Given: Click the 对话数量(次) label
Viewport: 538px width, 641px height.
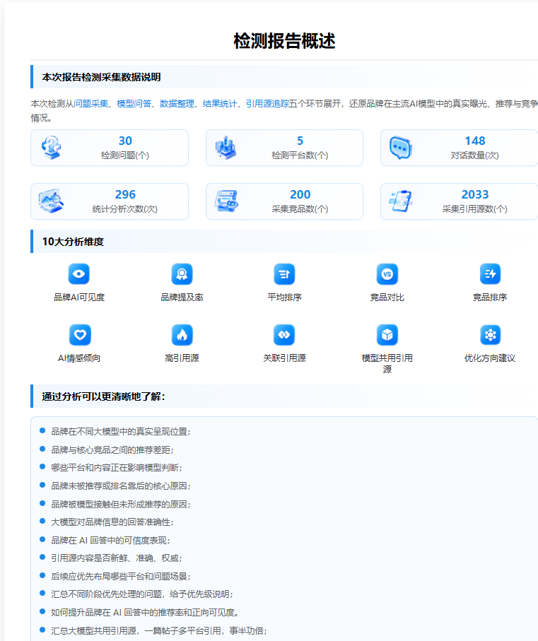Looking at the screenshot, I should click(x=475, y=155).
